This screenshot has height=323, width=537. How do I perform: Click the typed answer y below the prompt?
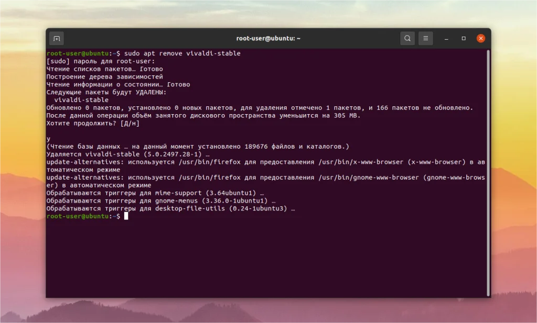tap(48, 138)
